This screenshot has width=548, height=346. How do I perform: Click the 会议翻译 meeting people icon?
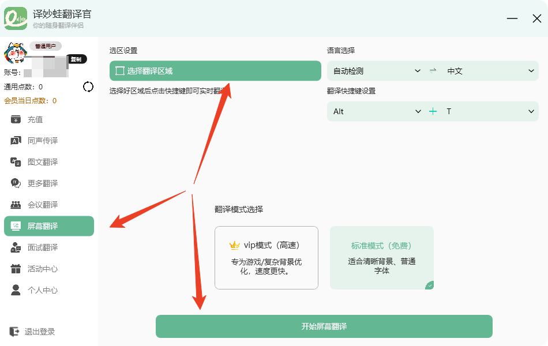(16, 205)
